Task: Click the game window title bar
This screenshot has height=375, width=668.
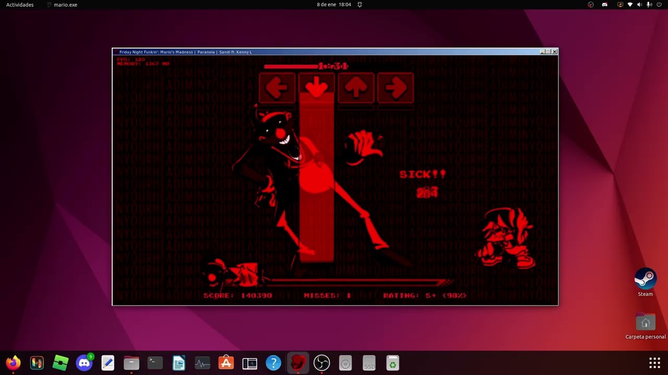Action: tap(335, 52)
